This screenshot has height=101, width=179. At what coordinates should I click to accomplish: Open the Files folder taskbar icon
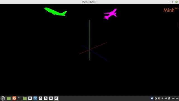click(x=25, y=98)
